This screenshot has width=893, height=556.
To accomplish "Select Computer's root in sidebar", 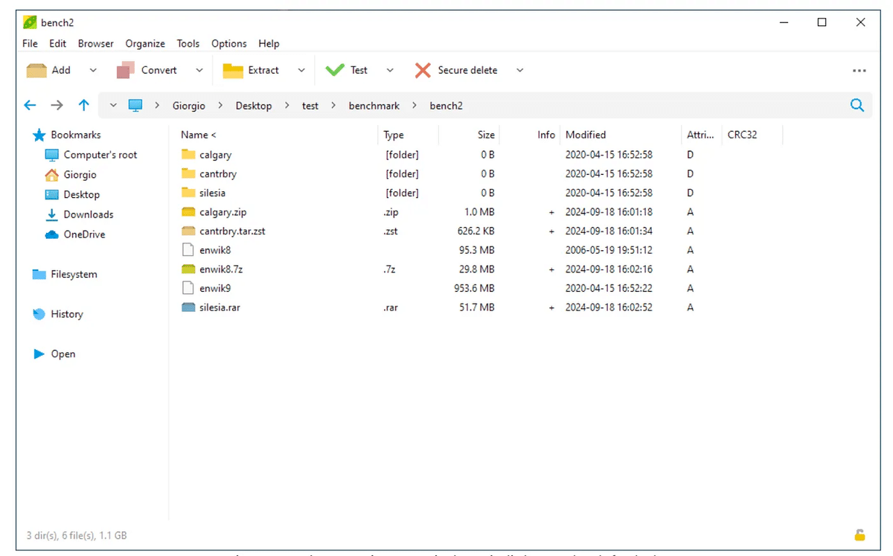I will tap(100, 155).
